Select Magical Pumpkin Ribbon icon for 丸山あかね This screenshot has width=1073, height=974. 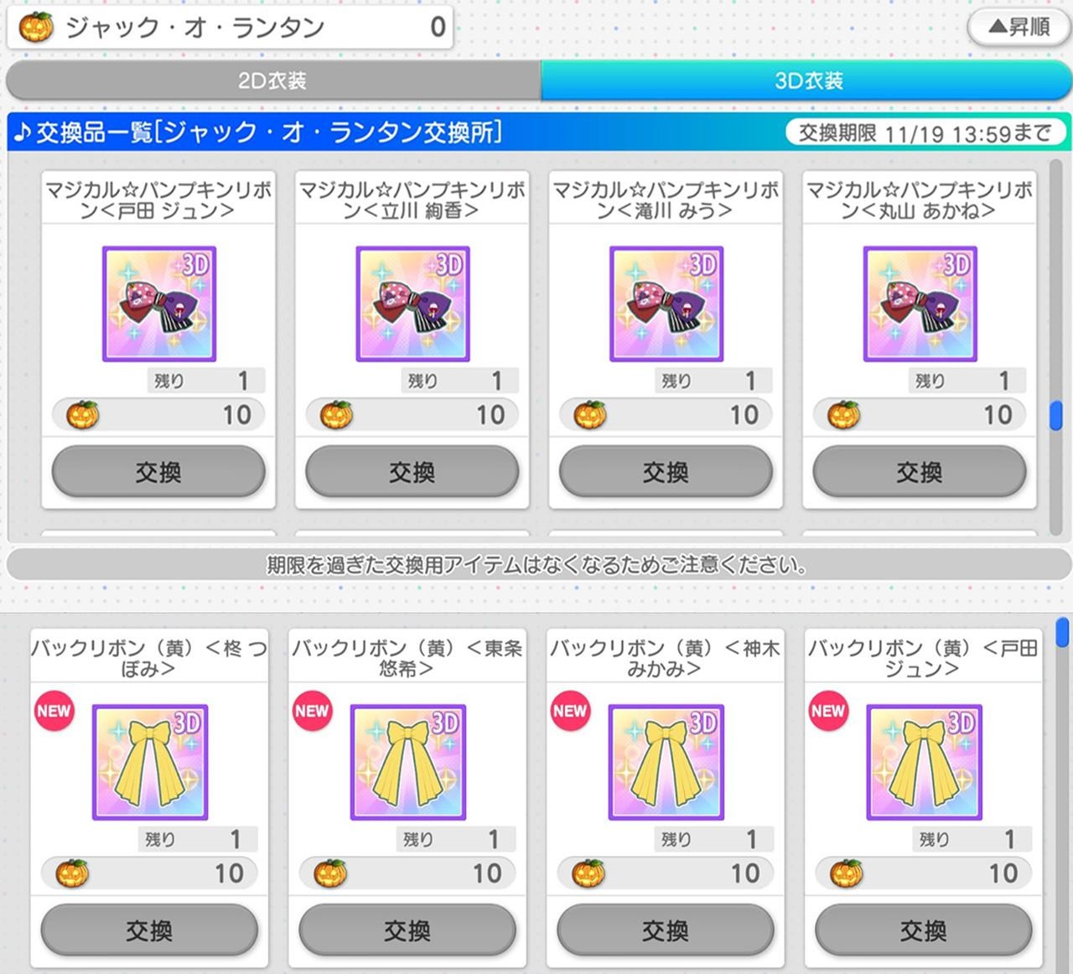(920, 304)
